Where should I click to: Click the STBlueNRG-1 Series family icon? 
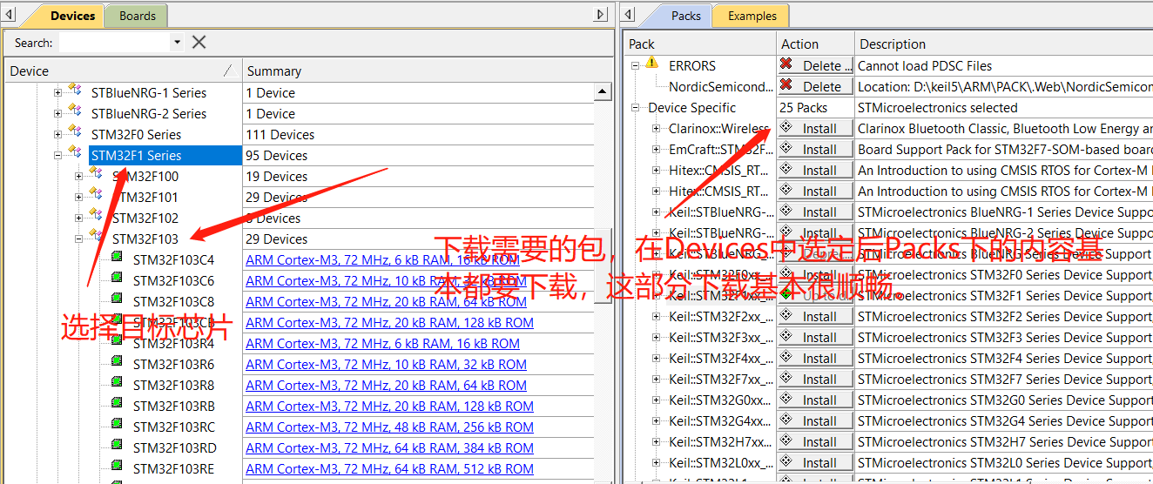click(75, 91)
